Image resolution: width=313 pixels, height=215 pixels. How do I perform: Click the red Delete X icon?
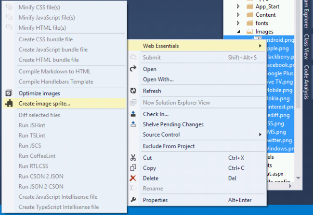(x=133, y=178)
